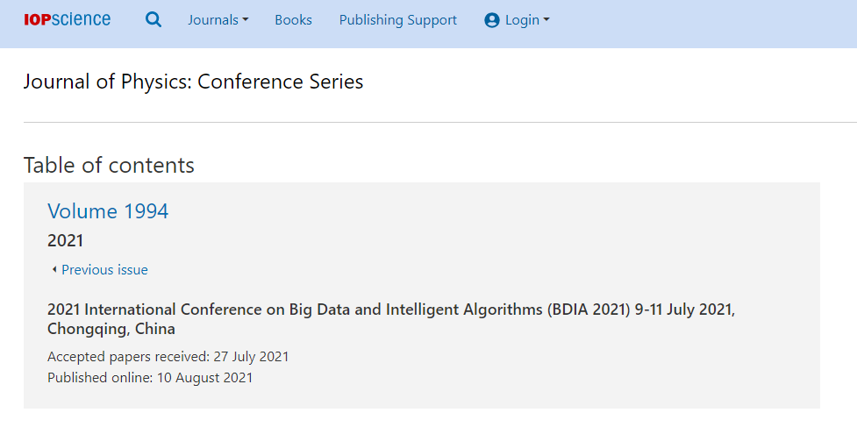The image size is (857, 427).
Task: Click the Table of contents heading
Action: point(109,165)
